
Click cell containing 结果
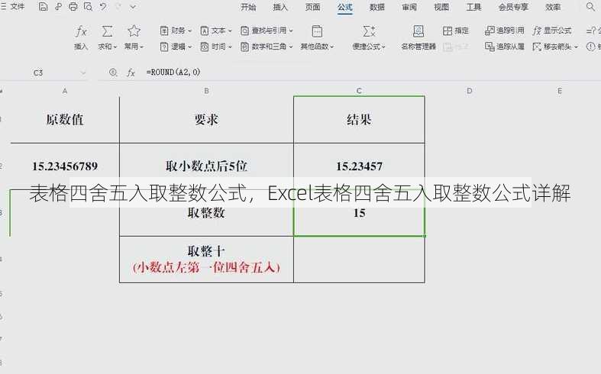click(359, 120)
